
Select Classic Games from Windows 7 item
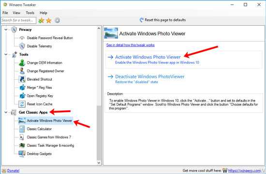point(49,137)
